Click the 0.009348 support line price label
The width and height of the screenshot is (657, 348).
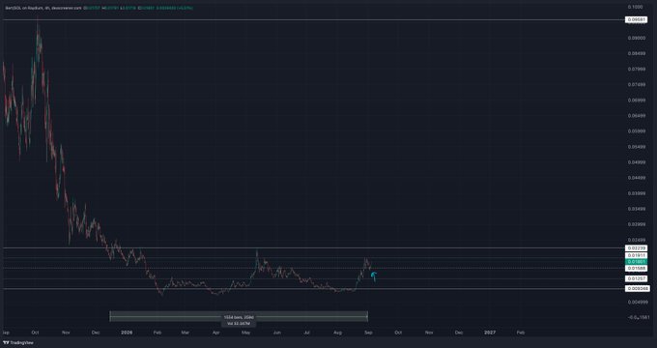tap(637, 288)
